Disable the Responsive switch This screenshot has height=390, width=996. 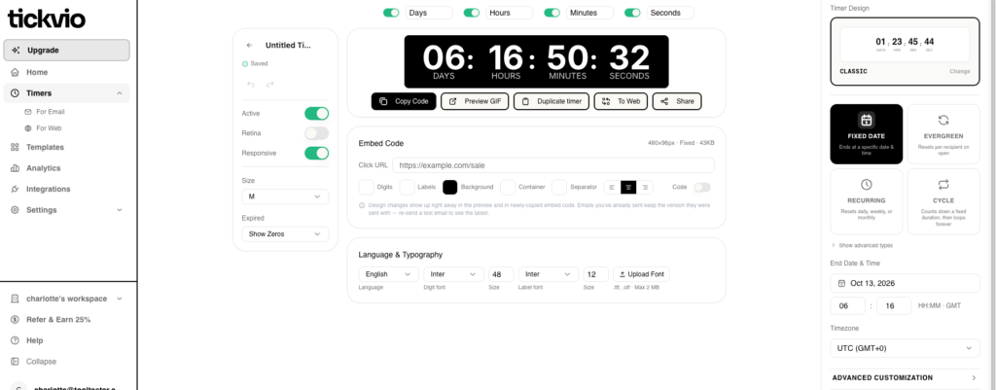pos(316,153)
